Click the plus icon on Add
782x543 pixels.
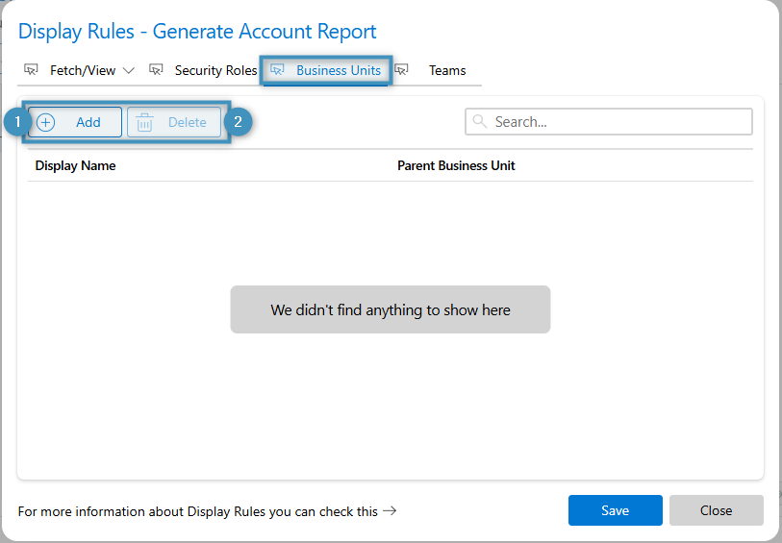point(46,122)
